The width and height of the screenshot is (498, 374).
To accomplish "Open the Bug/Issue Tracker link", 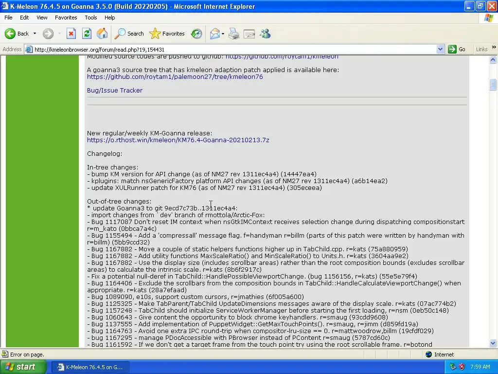I will pos(115,90).
